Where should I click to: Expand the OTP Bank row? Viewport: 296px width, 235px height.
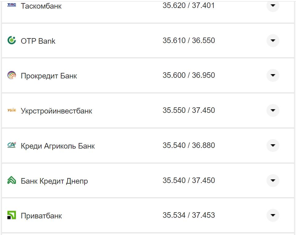click(x=272, y=40)
